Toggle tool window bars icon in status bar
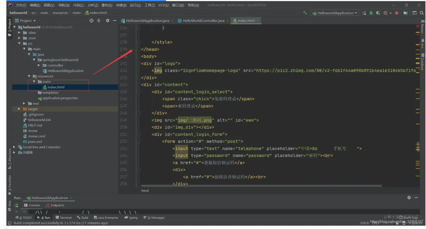This screenshot has width=426, height=229. click(x=9, y=223)
